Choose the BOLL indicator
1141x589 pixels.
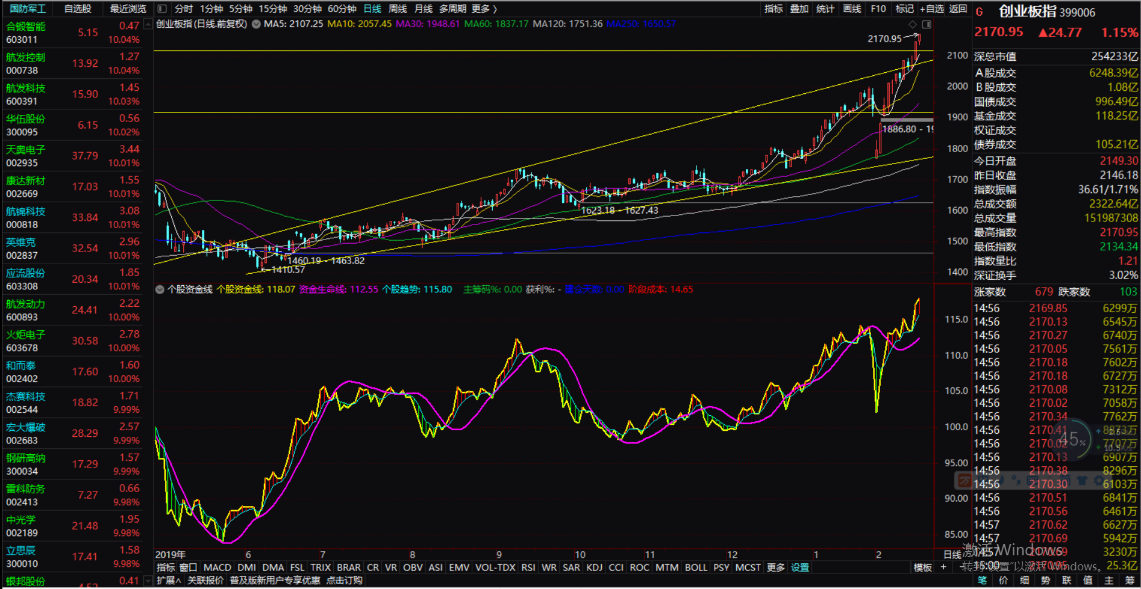coord(696,567)
